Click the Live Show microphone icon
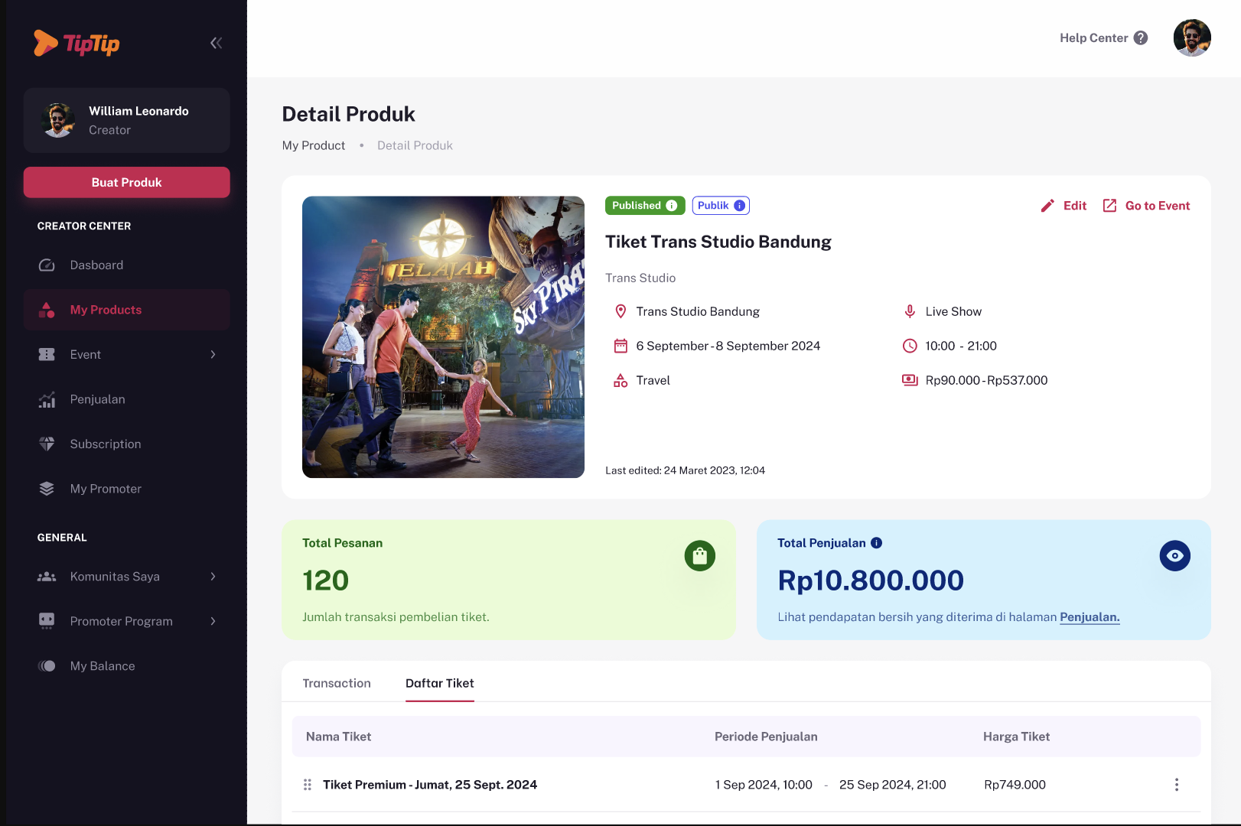Image resolution: width=1241 pixels, height=826 pixels. (910, 311)
